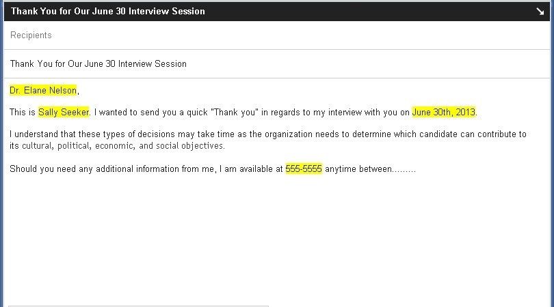
Task: Click the highlighted phone number 555-5555
Action: point(304,169)
